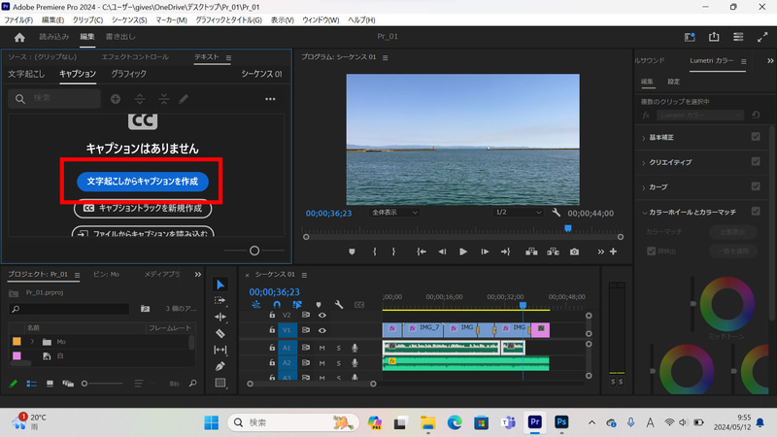Open 1/2 playback resolution dropdown
777x437 pixels.
point(519,213)
